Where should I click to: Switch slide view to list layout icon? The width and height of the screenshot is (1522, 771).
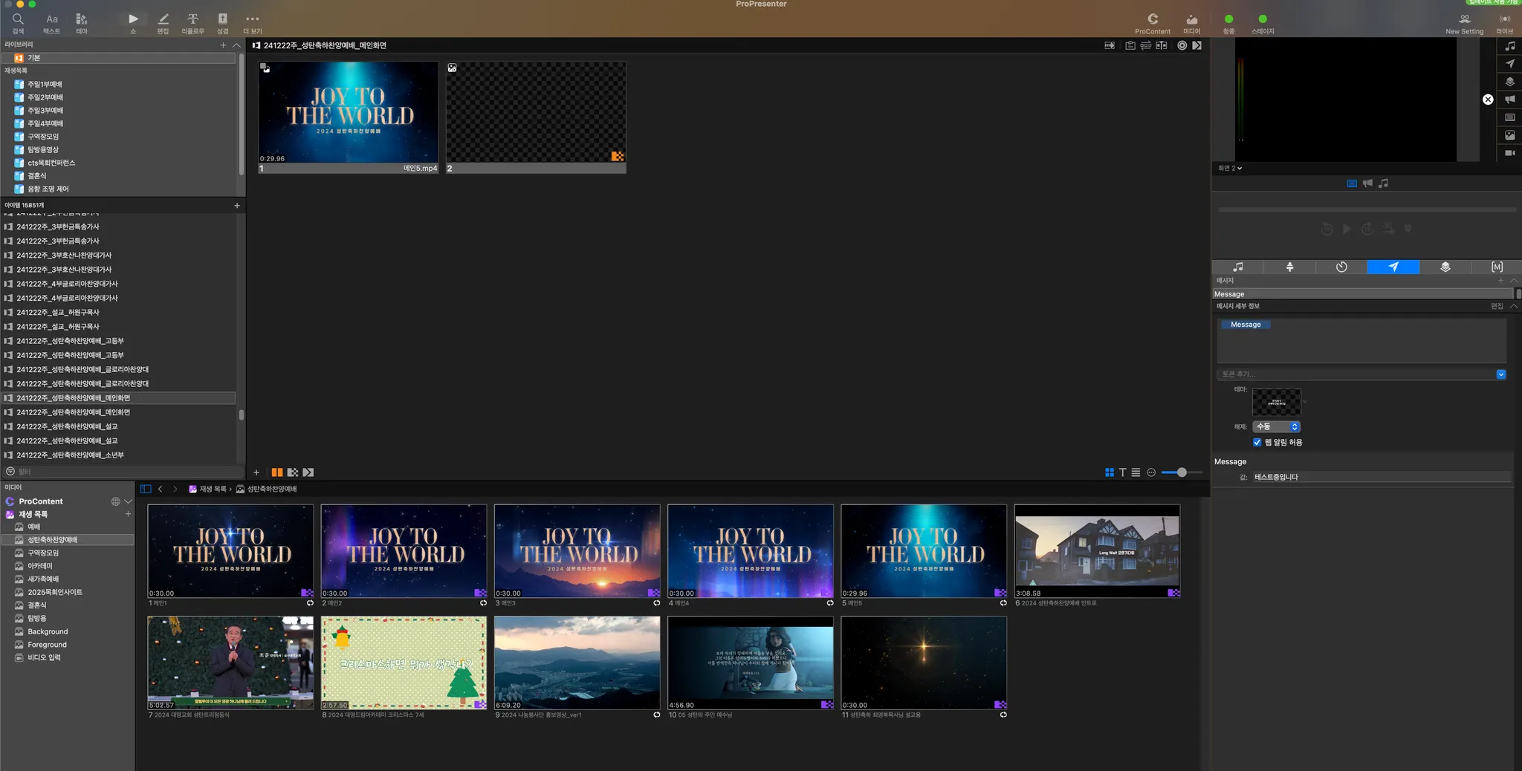click(x=1136, y=472)
